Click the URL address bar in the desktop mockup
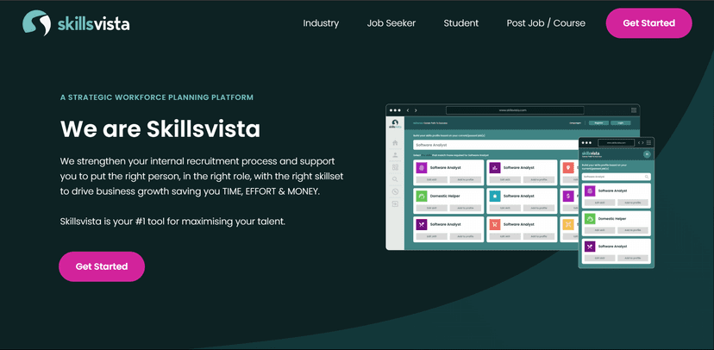The image size is (714, 350). [x=514, y=110]
